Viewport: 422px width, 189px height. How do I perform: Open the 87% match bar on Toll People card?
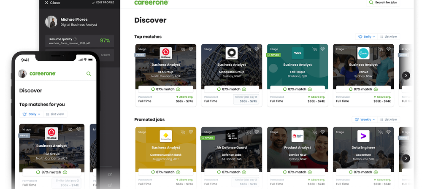[298, 89]
